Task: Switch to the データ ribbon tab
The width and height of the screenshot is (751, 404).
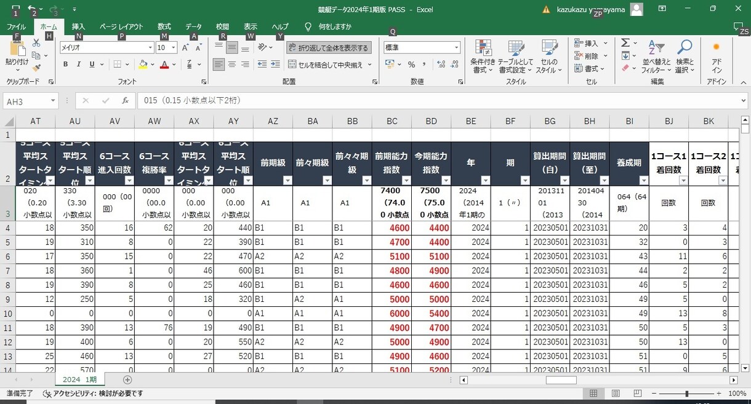Action: coord(193,26)
